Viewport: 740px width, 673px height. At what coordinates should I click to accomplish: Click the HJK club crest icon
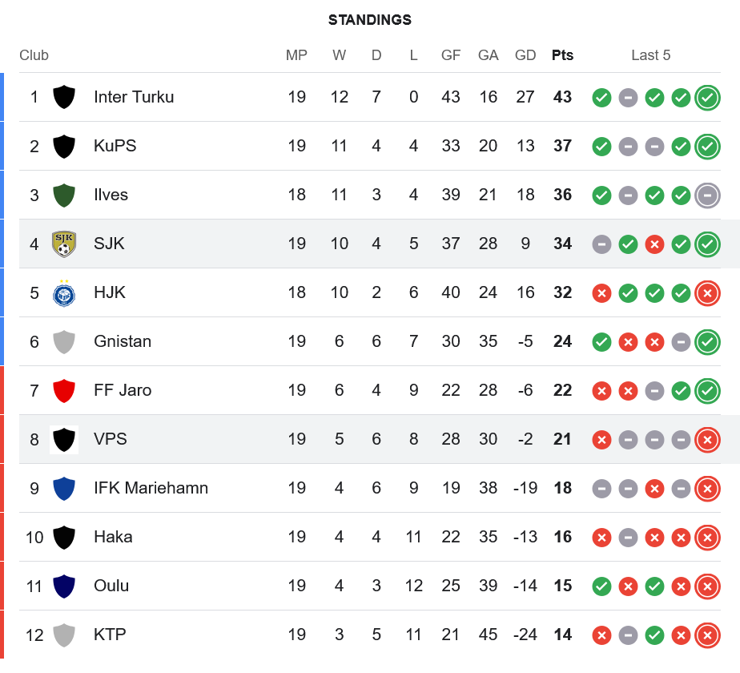click(x=64, y=292)
